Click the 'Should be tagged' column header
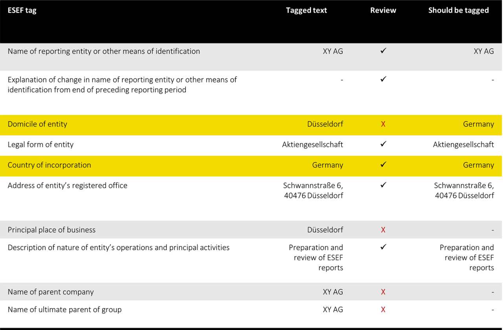 click(x=458, y=11)
